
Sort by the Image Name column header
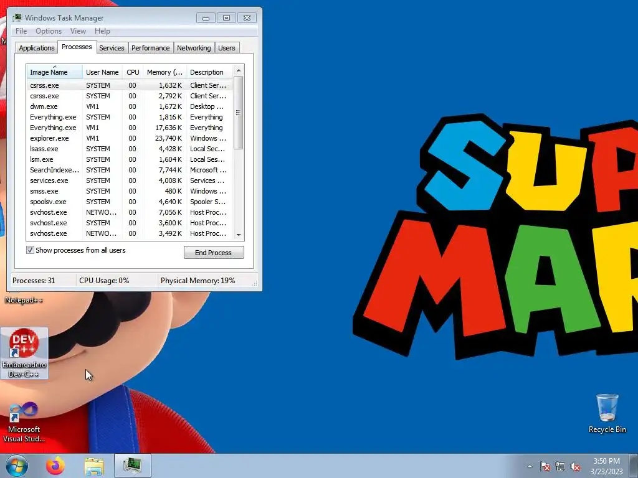tap(55, 72)
